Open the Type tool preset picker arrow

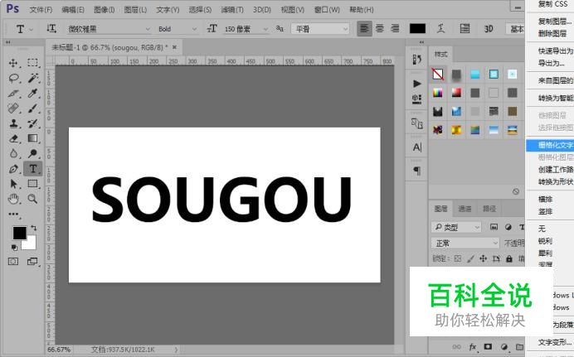(x=32, y=29)
